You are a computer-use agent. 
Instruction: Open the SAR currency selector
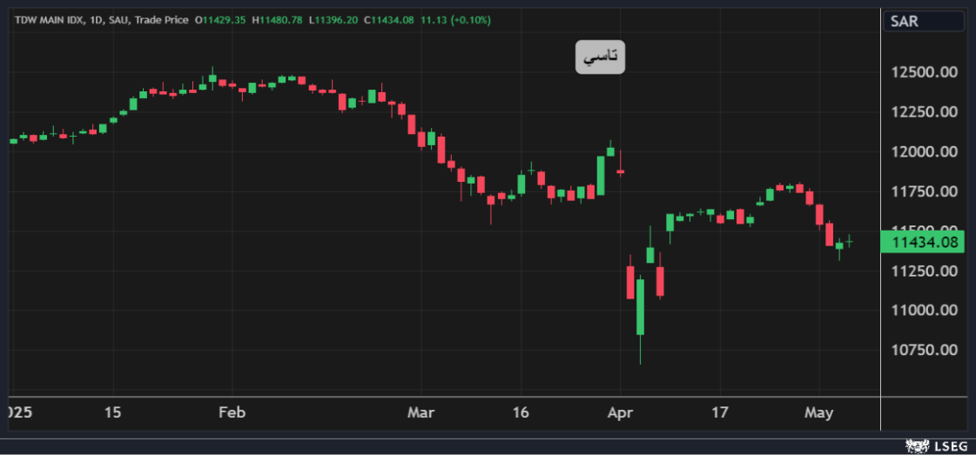coord(924,22)
